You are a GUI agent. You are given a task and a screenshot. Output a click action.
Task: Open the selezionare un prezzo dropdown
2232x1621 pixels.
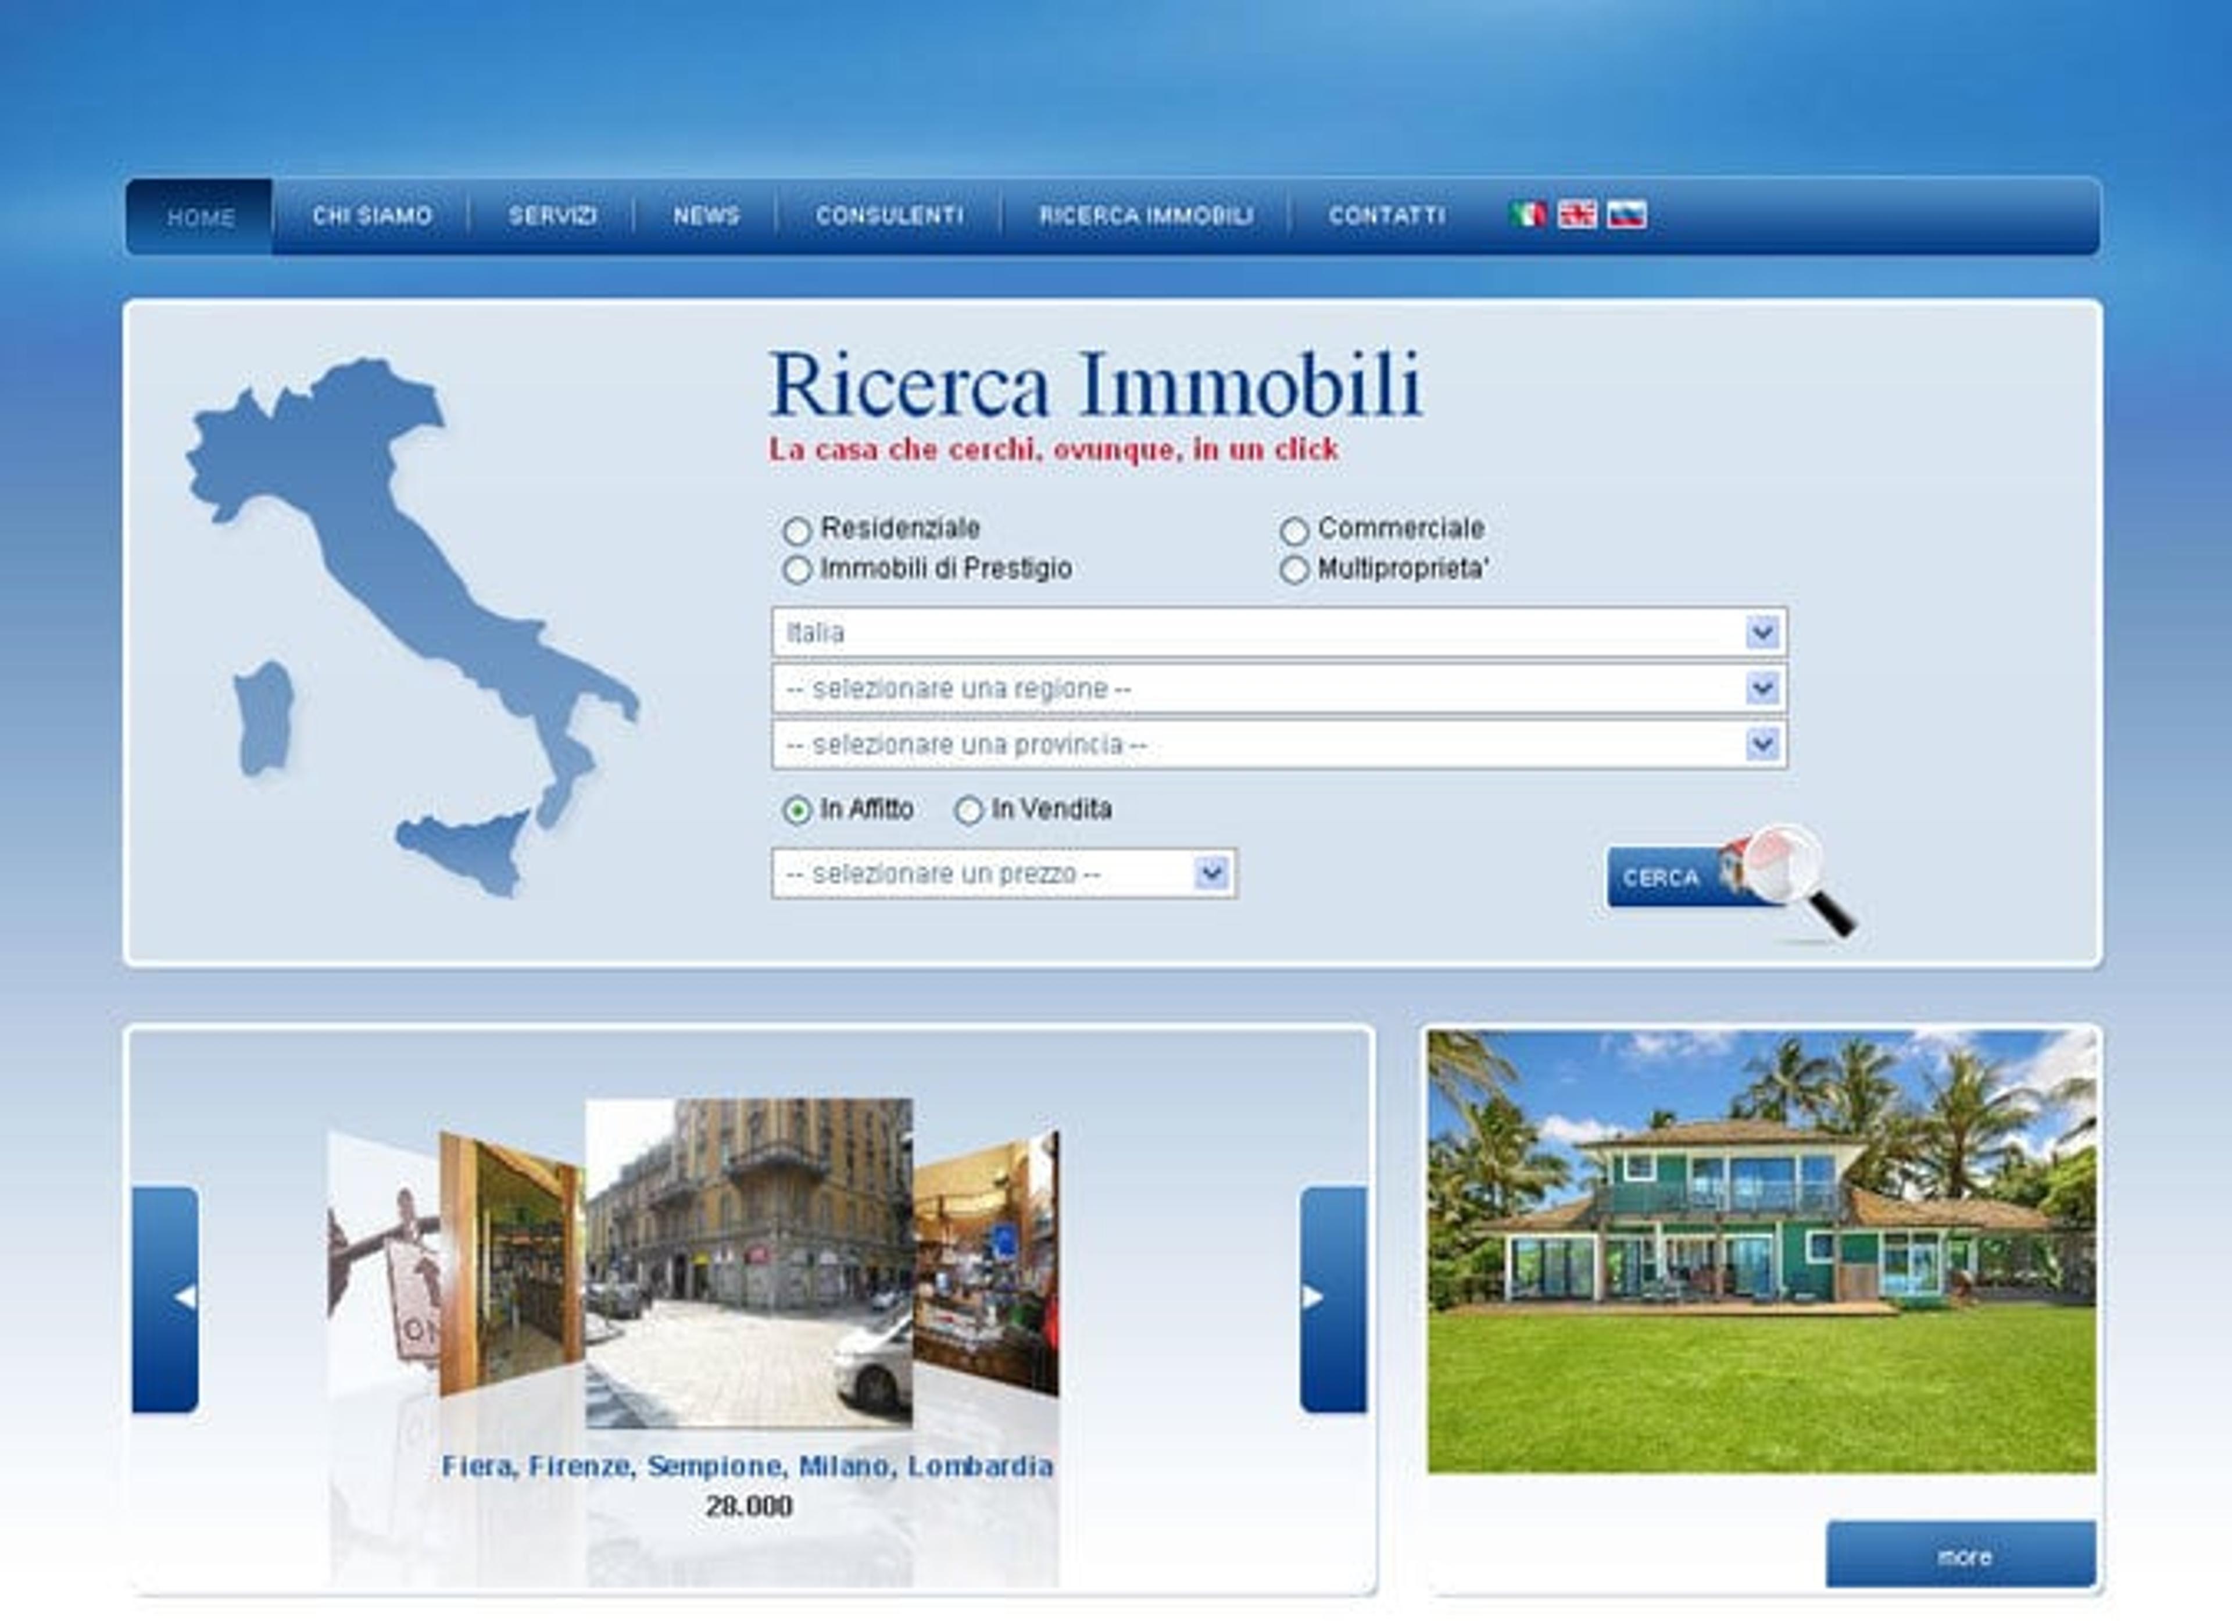click(x=1005, y=874)
